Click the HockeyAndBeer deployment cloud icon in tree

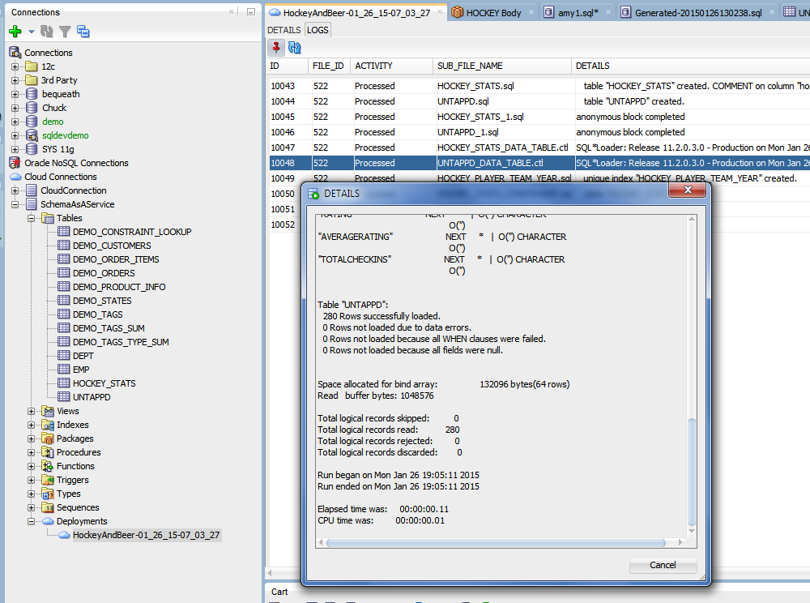click(x=64, y=535)
